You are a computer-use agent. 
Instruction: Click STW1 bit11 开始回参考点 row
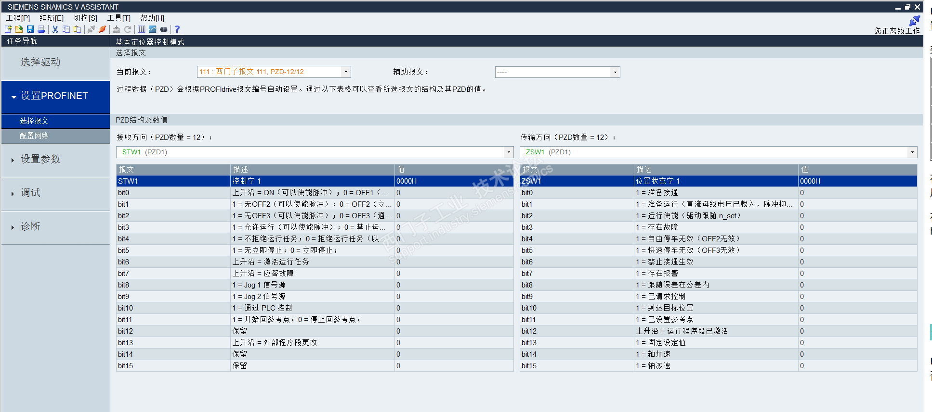tap(315, 320)
